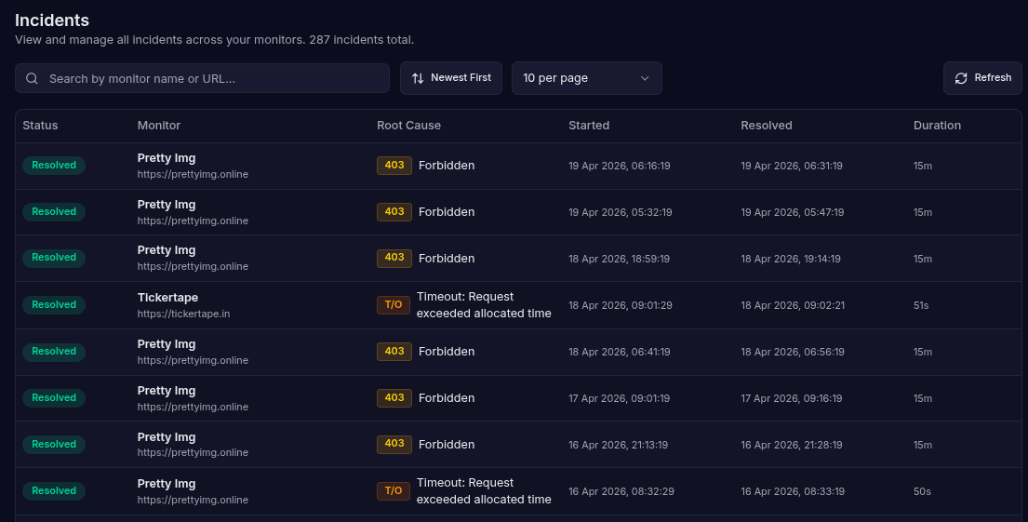Click Forbidden text in 17 Apr 09:01:19 row
Image resolution: width=1028 pixels, height=522 pixels.
click(447, 398)
